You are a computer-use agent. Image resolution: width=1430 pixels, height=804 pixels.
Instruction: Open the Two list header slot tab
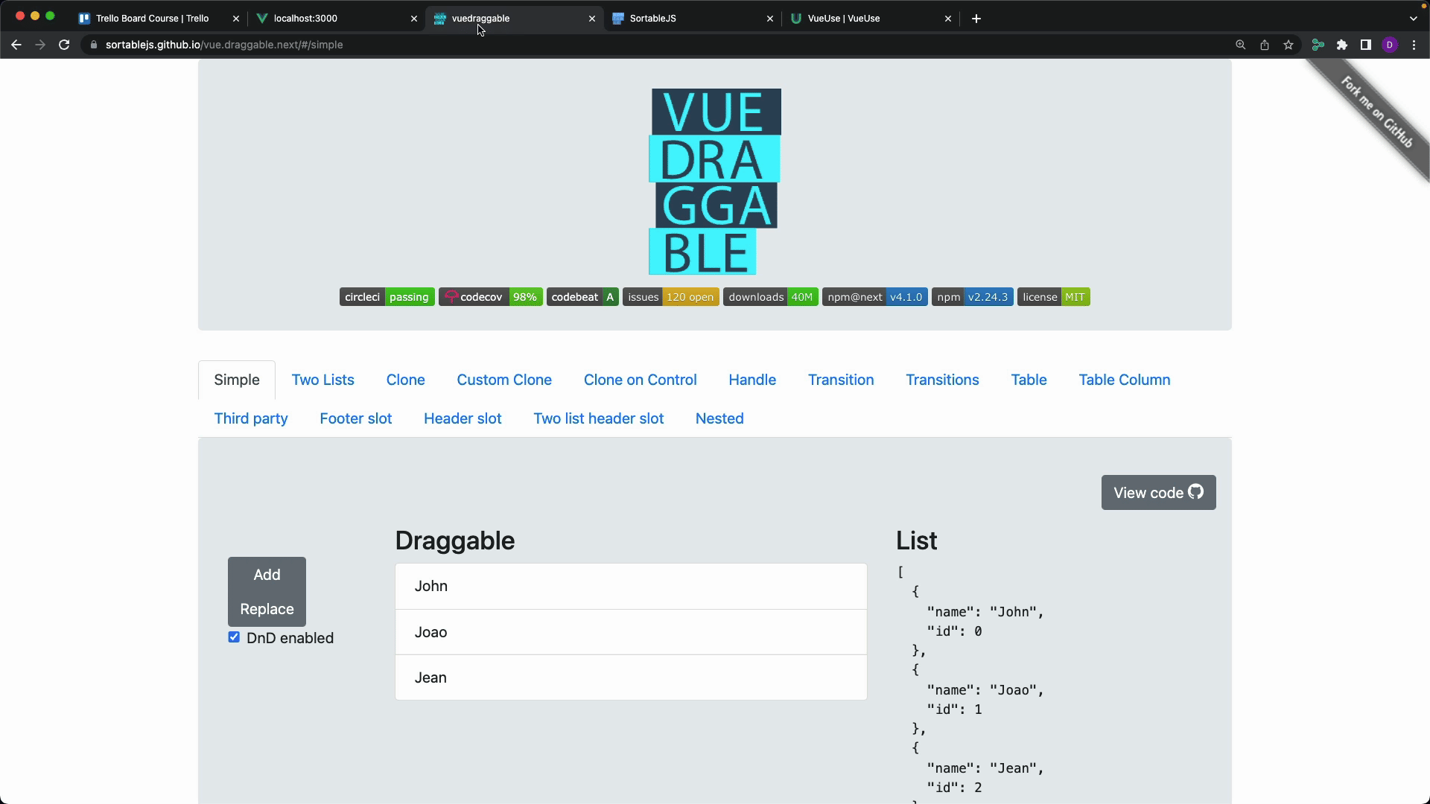[599, 418]
